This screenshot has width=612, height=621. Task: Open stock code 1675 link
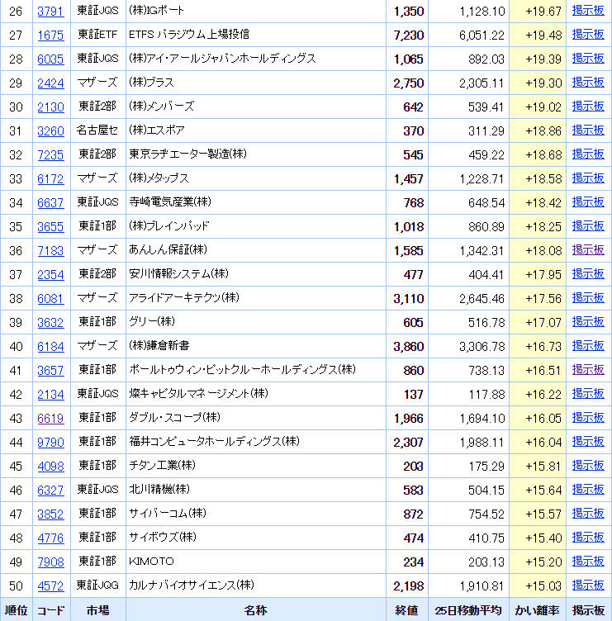coord(50,36)
